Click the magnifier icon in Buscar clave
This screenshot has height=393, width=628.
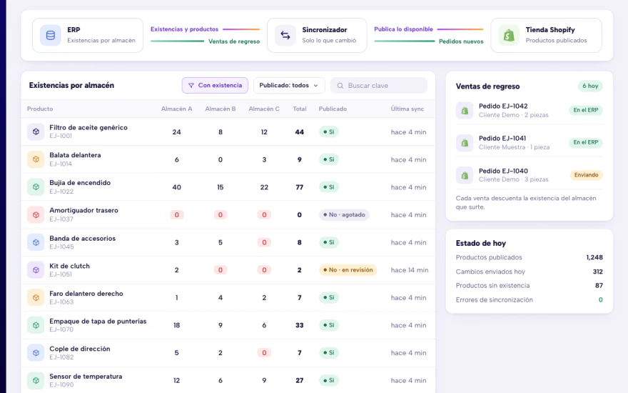point(340,86)
